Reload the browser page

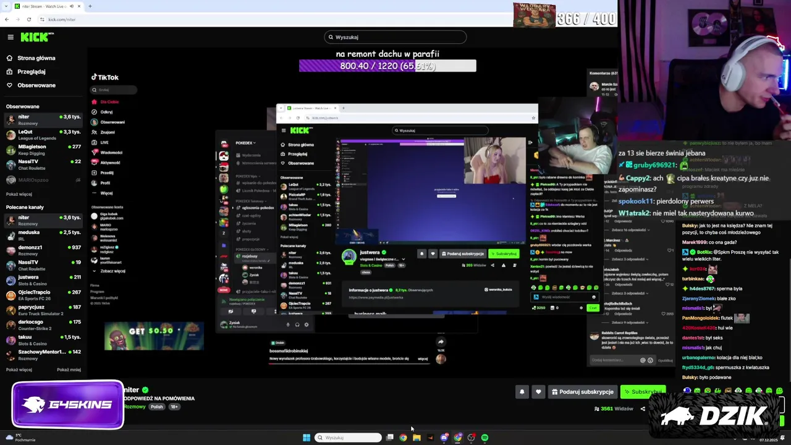[28, 19]
